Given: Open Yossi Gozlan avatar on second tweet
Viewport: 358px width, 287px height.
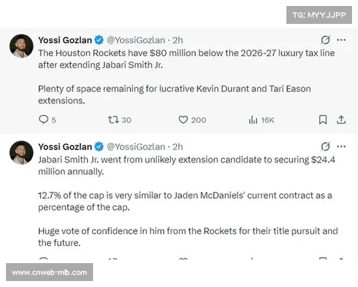Looking at the screenshot, I should 21,152.
